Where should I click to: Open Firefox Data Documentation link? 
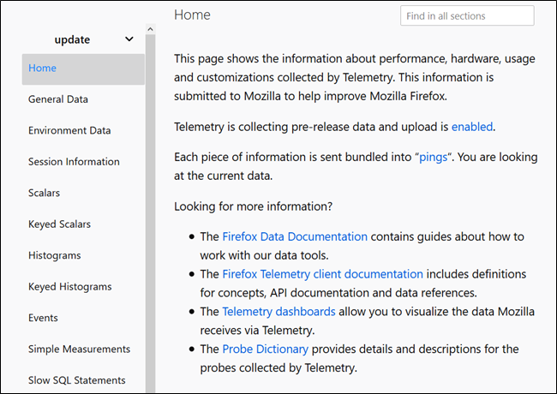tap(295, 237)
